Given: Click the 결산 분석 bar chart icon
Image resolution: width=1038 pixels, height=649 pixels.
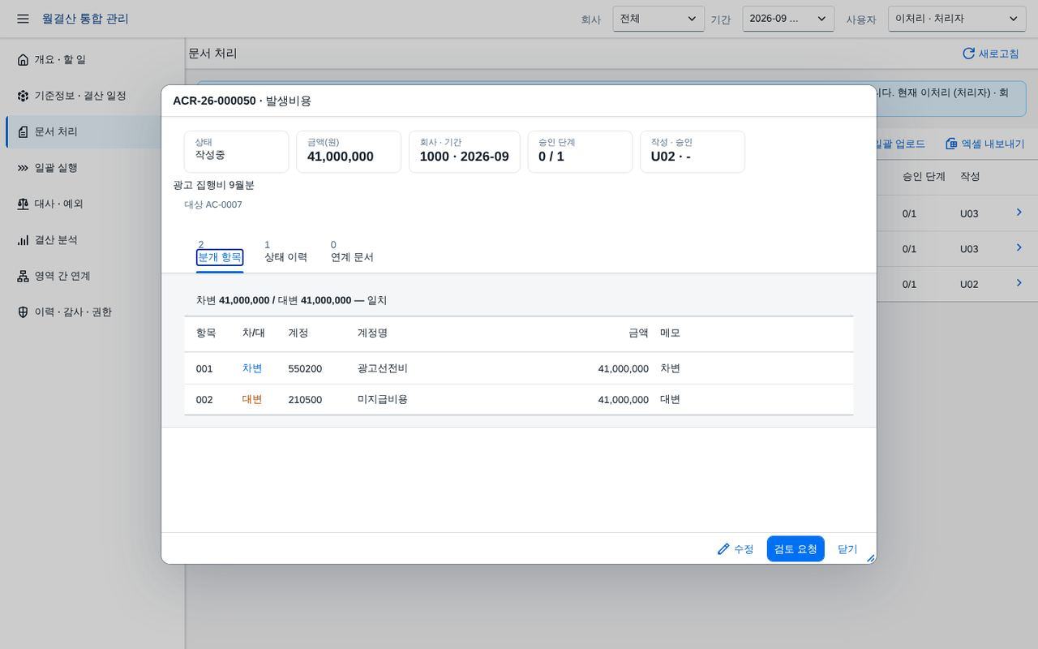Looking at the screenshot, I should tap(23, 240).
